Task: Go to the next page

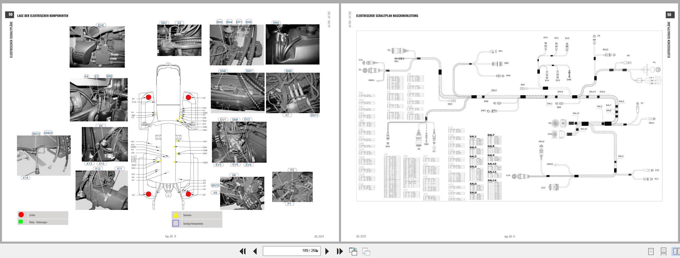Action: click(327, 251)
